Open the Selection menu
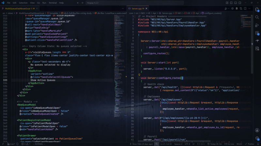Screen dimensions: 261x146 click(x=23, y=3)
